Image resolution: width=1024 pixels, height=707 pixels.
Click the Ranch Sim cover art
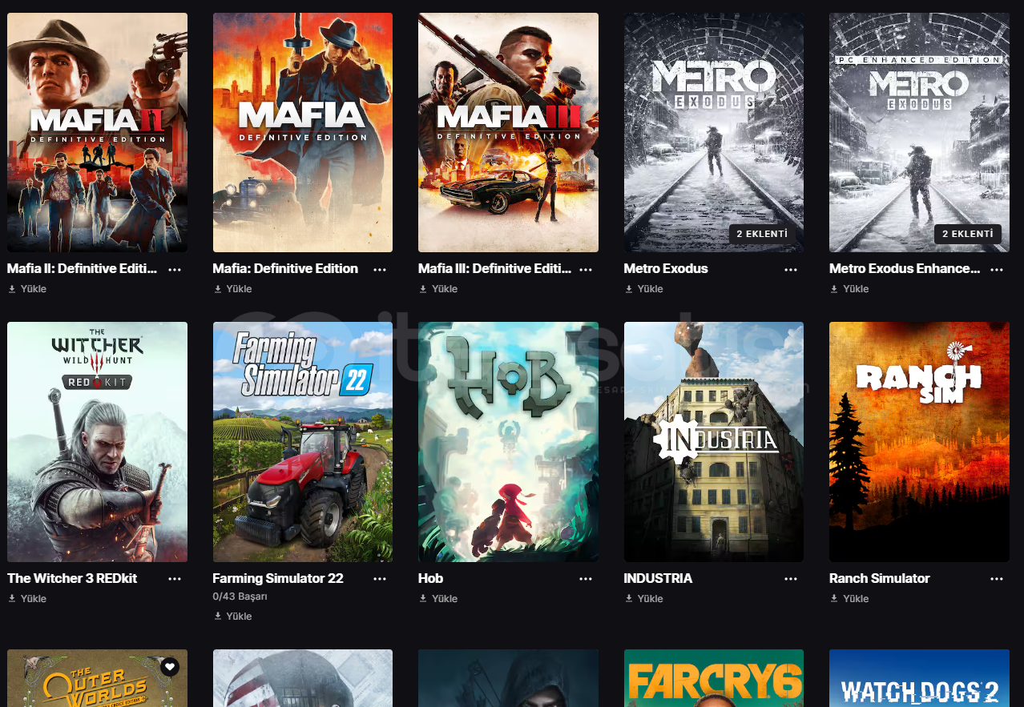(x=919, y=442)
